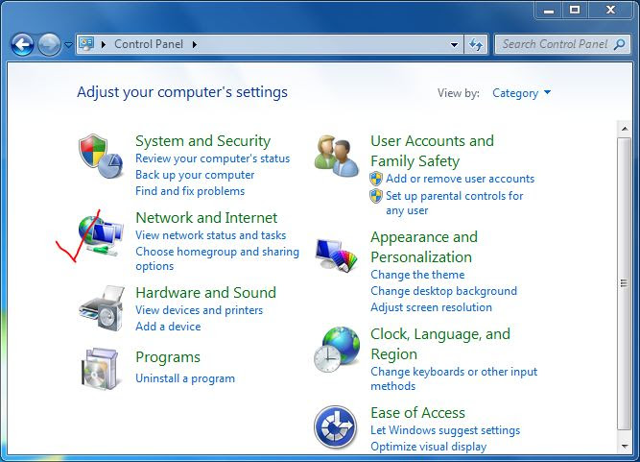The width and height of the screenshot is (640, 462).
Task: Open the View by Category dropdown
Action: (x=521, y=93)
